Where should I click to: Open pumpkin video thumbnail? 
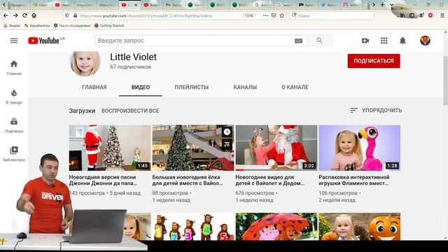point(359,226)
